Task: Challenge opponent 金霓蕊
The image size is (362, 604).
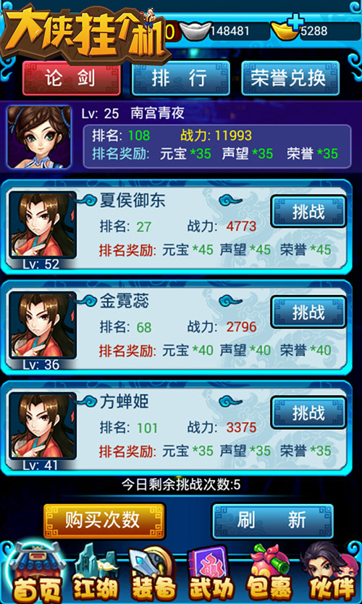Action: point(308,312)
